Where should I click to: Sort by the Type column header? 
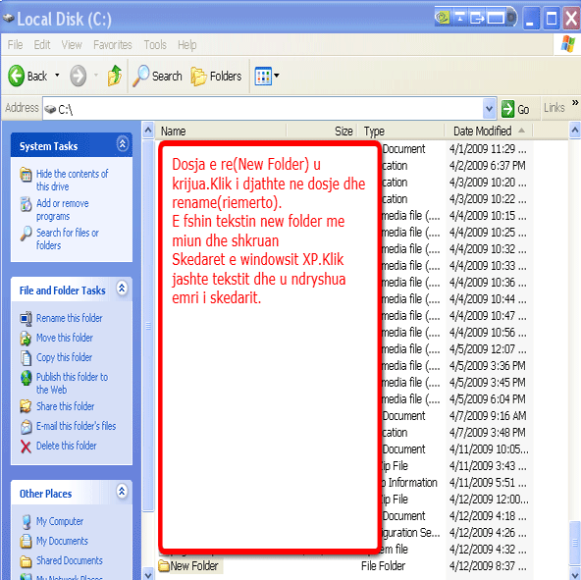[x=400, y=131]
